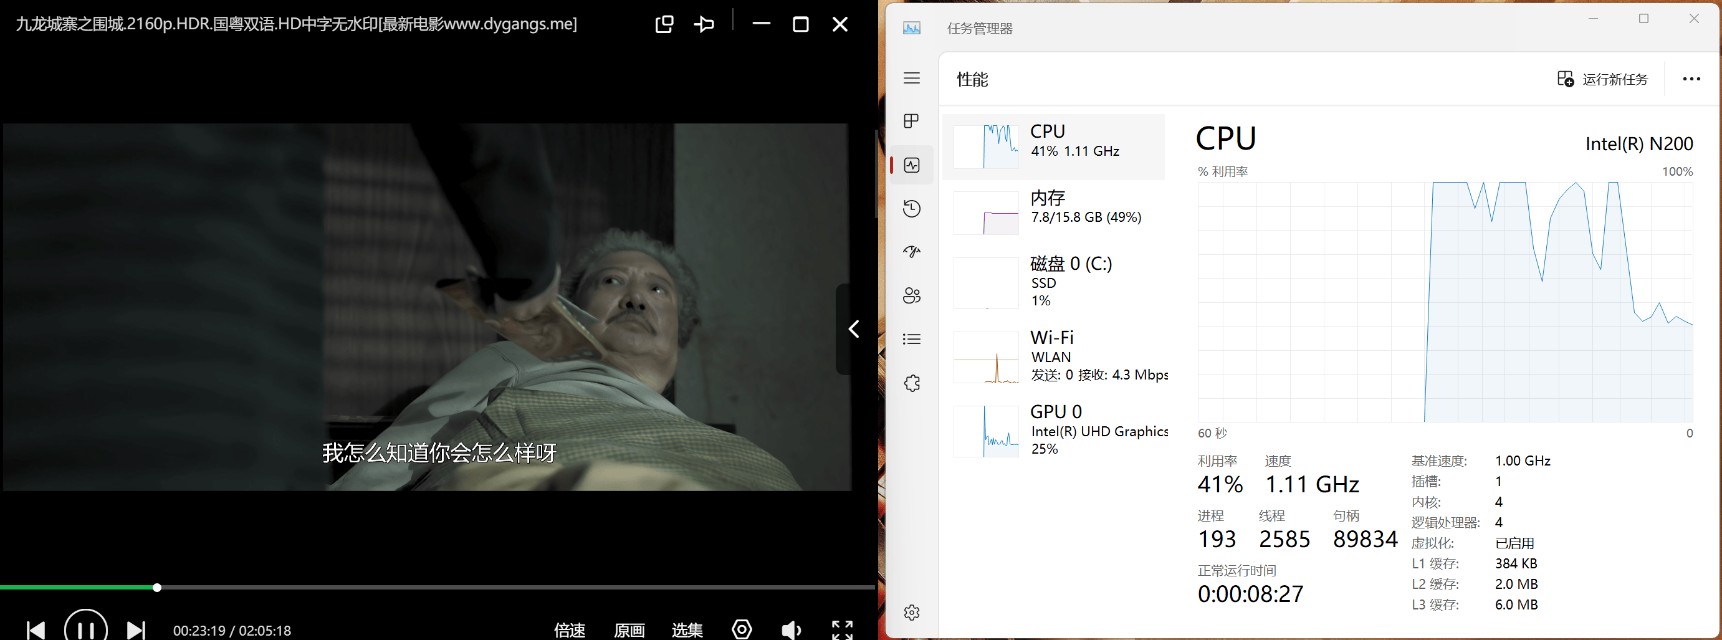This screenshot has width=1722, height=640.
Task: Select the 磁盘 0 (C:) entry
Action: tap(1053, 282)
